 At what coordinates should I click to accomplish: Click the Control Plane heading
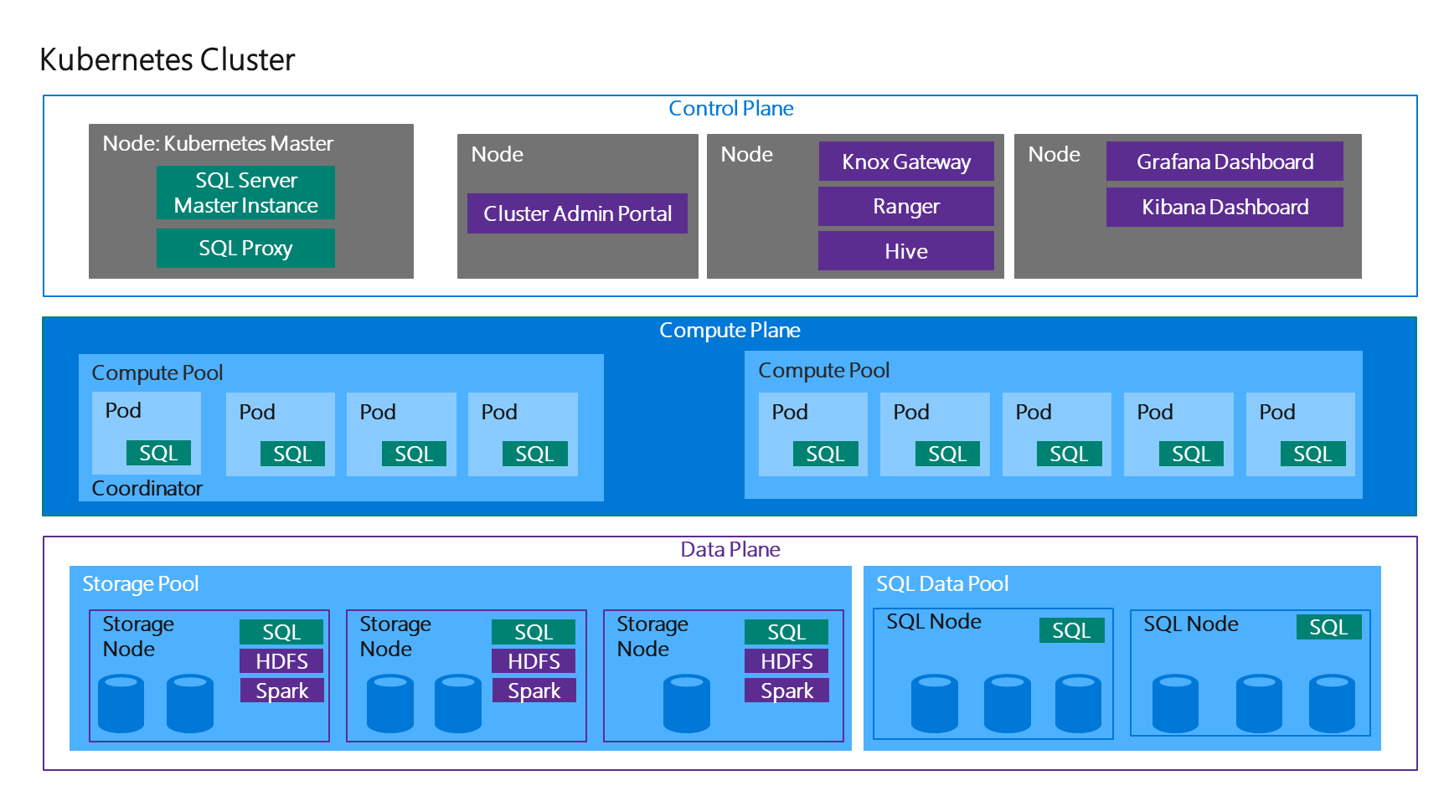point(730,109)
